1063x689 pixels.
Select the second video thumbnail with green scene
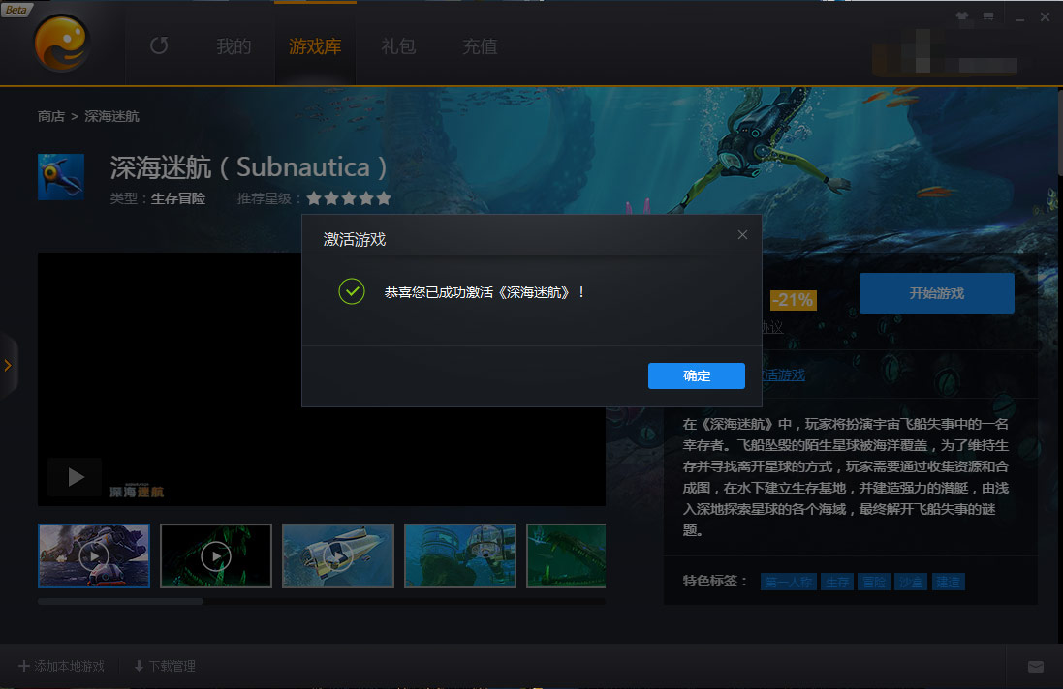(x=216, y=555)
